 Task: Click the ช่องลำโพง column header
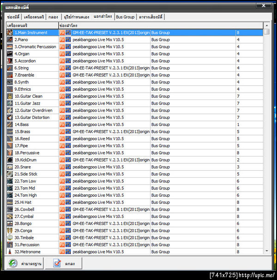point(161,25)
